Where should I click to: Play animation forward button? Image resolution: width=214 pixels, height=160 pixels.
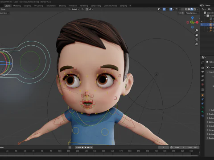[x=86, y=148]
